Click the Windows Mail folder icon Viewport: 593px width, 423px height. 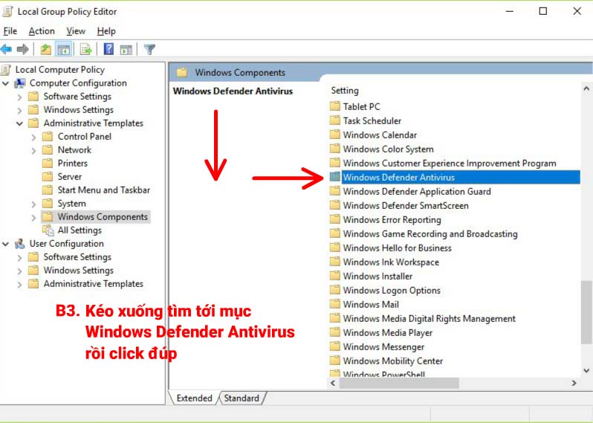[x=334, y=304]
